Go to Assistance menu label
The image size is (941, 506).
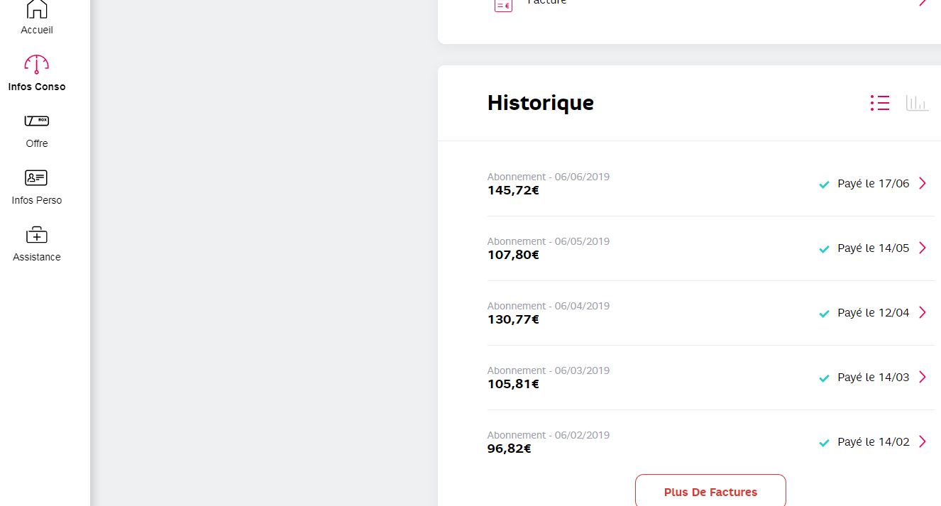37,257
